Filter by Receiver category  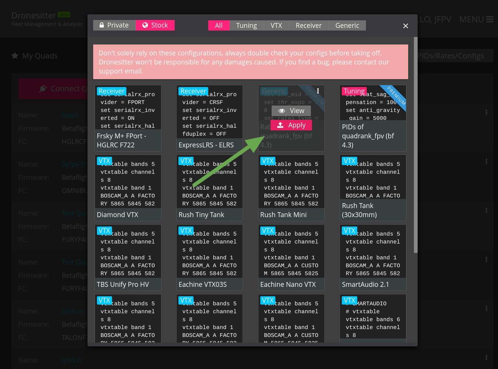(x=309, y=26)
